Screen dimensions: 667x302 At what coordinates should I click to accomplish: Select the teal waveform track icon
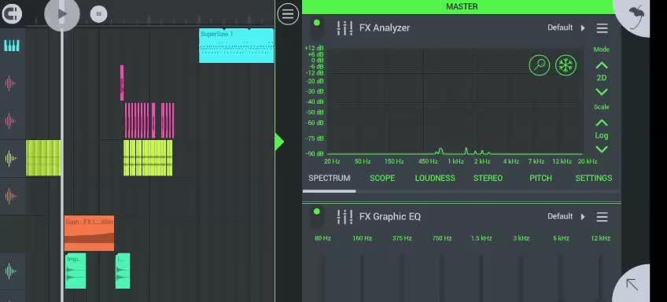(11, 271)
